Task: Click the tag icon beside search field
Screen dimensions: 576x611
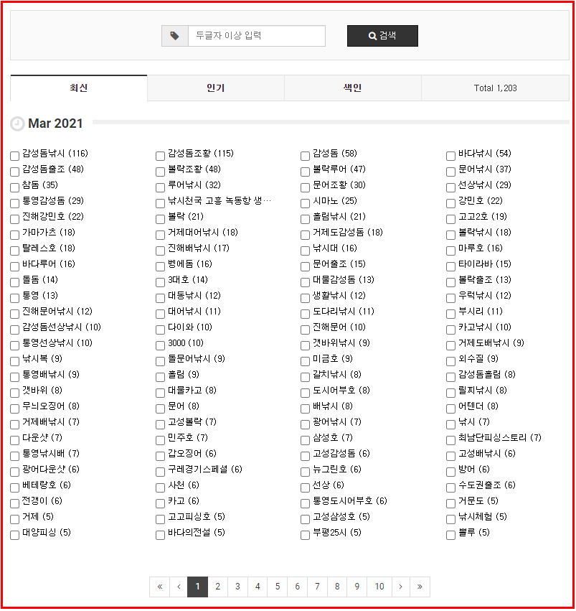Action: coord(175,36)
